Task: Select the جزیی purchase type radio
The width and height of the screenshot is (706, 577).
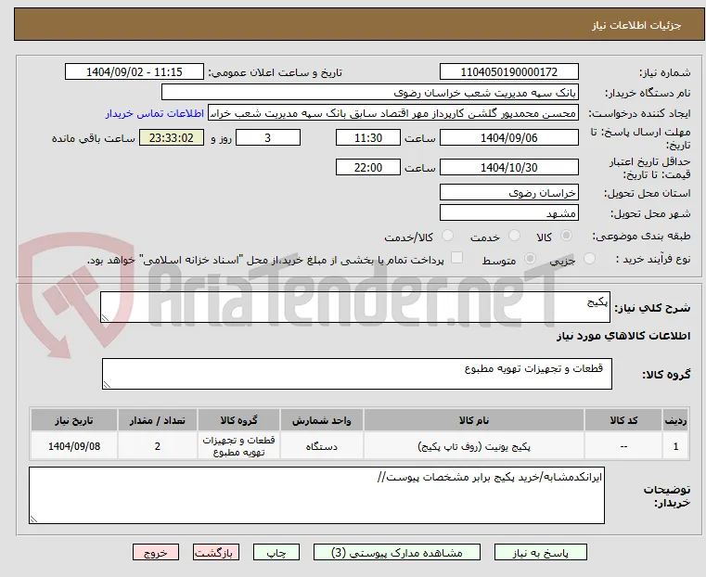Action: point(589,259)
